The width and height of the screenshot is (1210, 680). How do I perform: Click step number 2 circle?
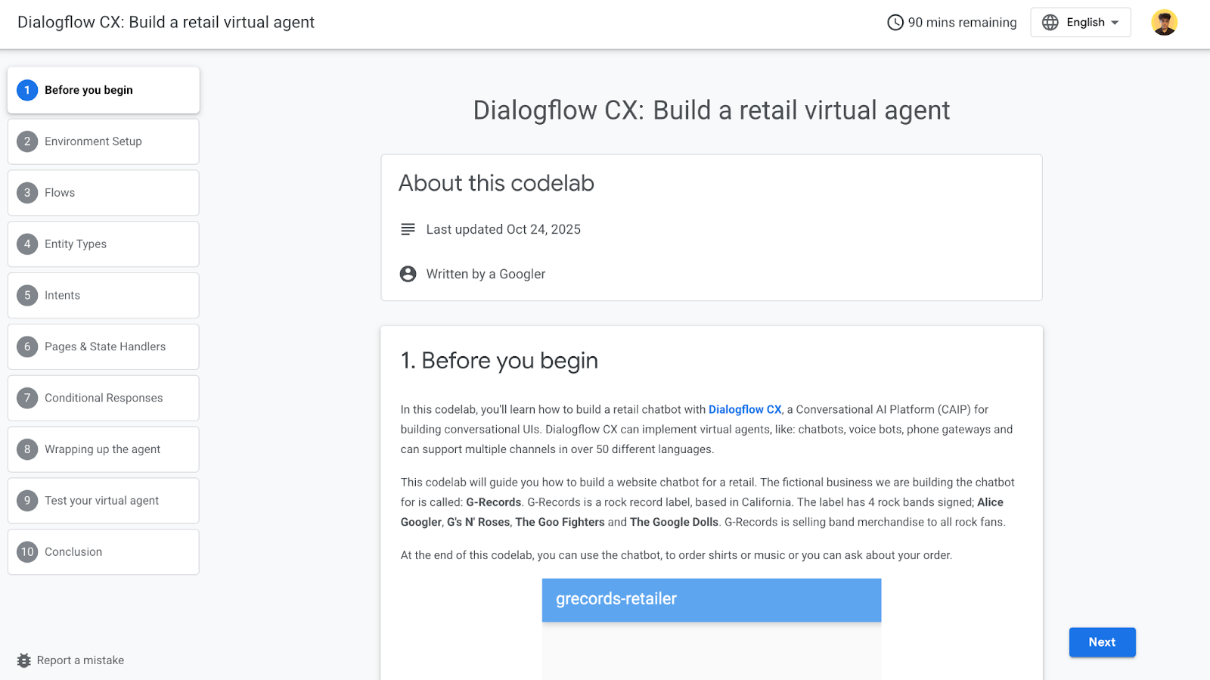point(27,141)
